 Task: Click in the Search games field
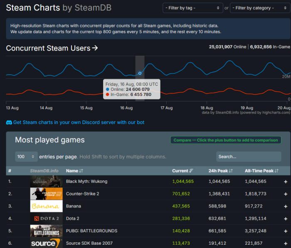[x=249, y=157]
